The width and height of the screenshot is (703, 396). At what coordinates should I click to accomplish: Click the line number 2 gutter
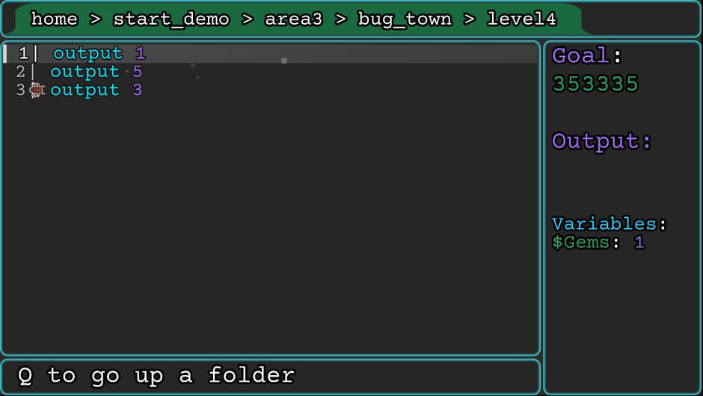click(x=20, y=72)
